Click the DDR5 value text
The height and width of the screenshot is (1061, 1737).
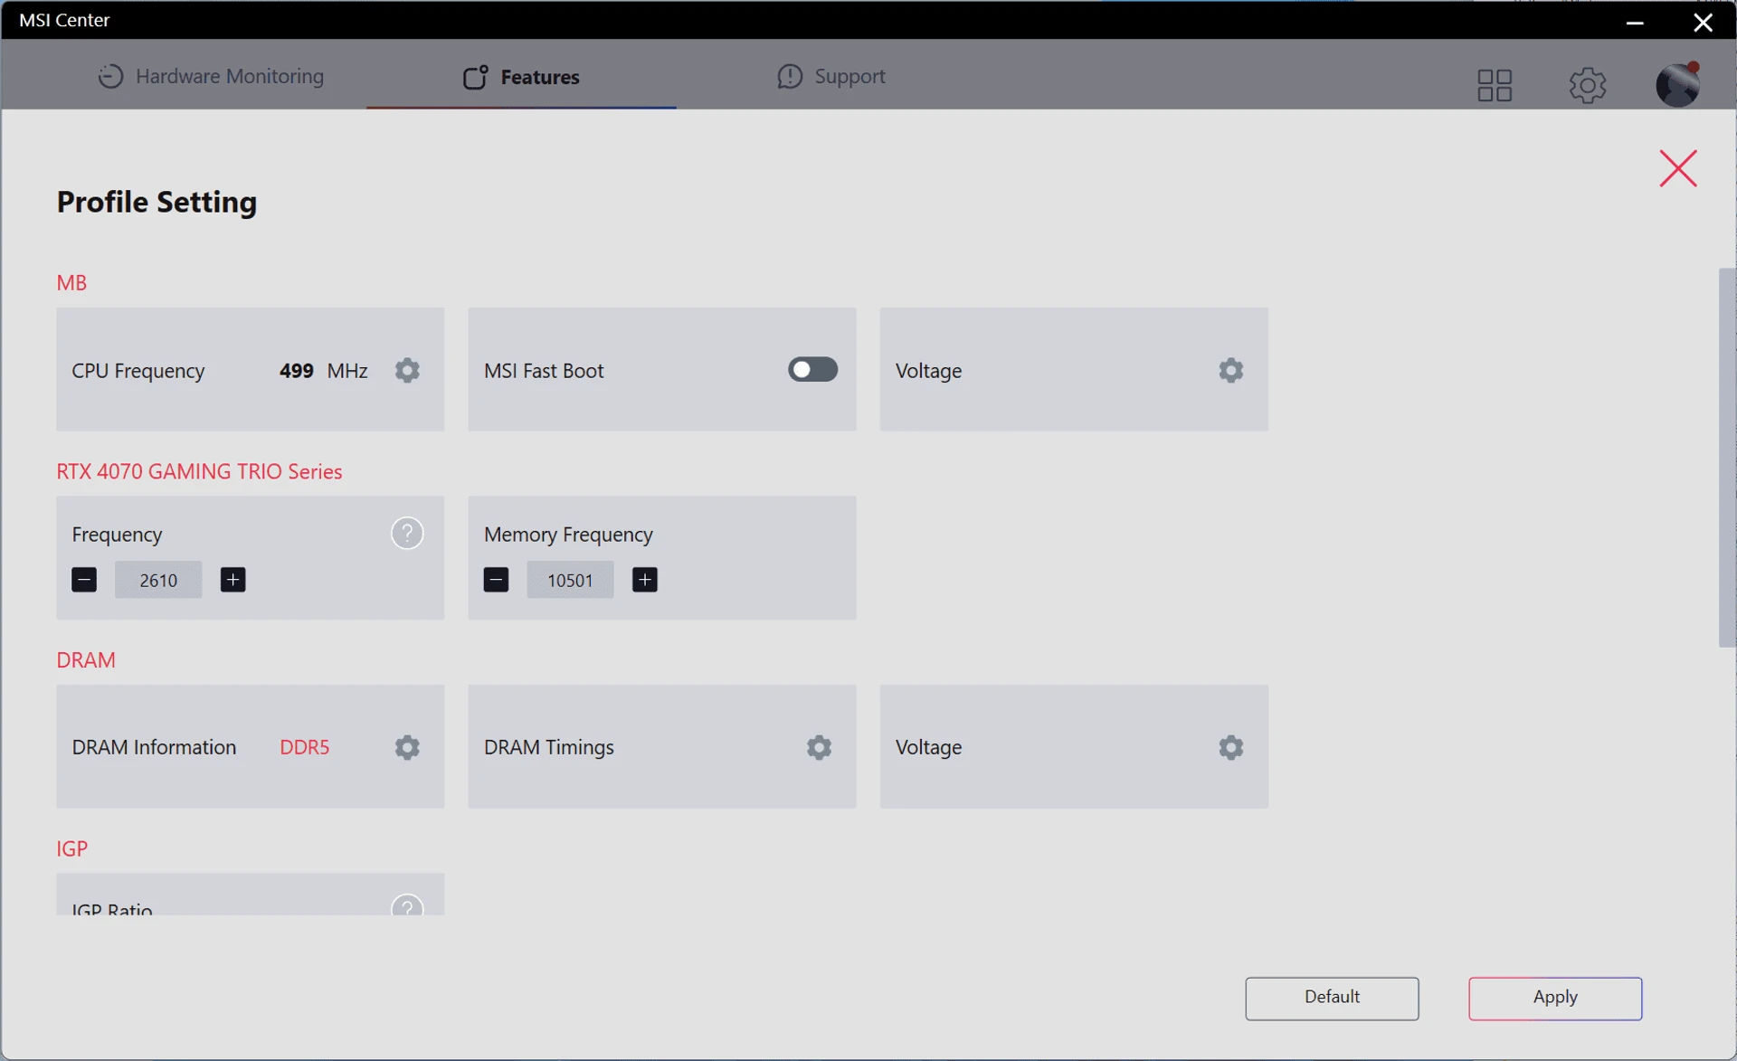[x=304, y=747]
